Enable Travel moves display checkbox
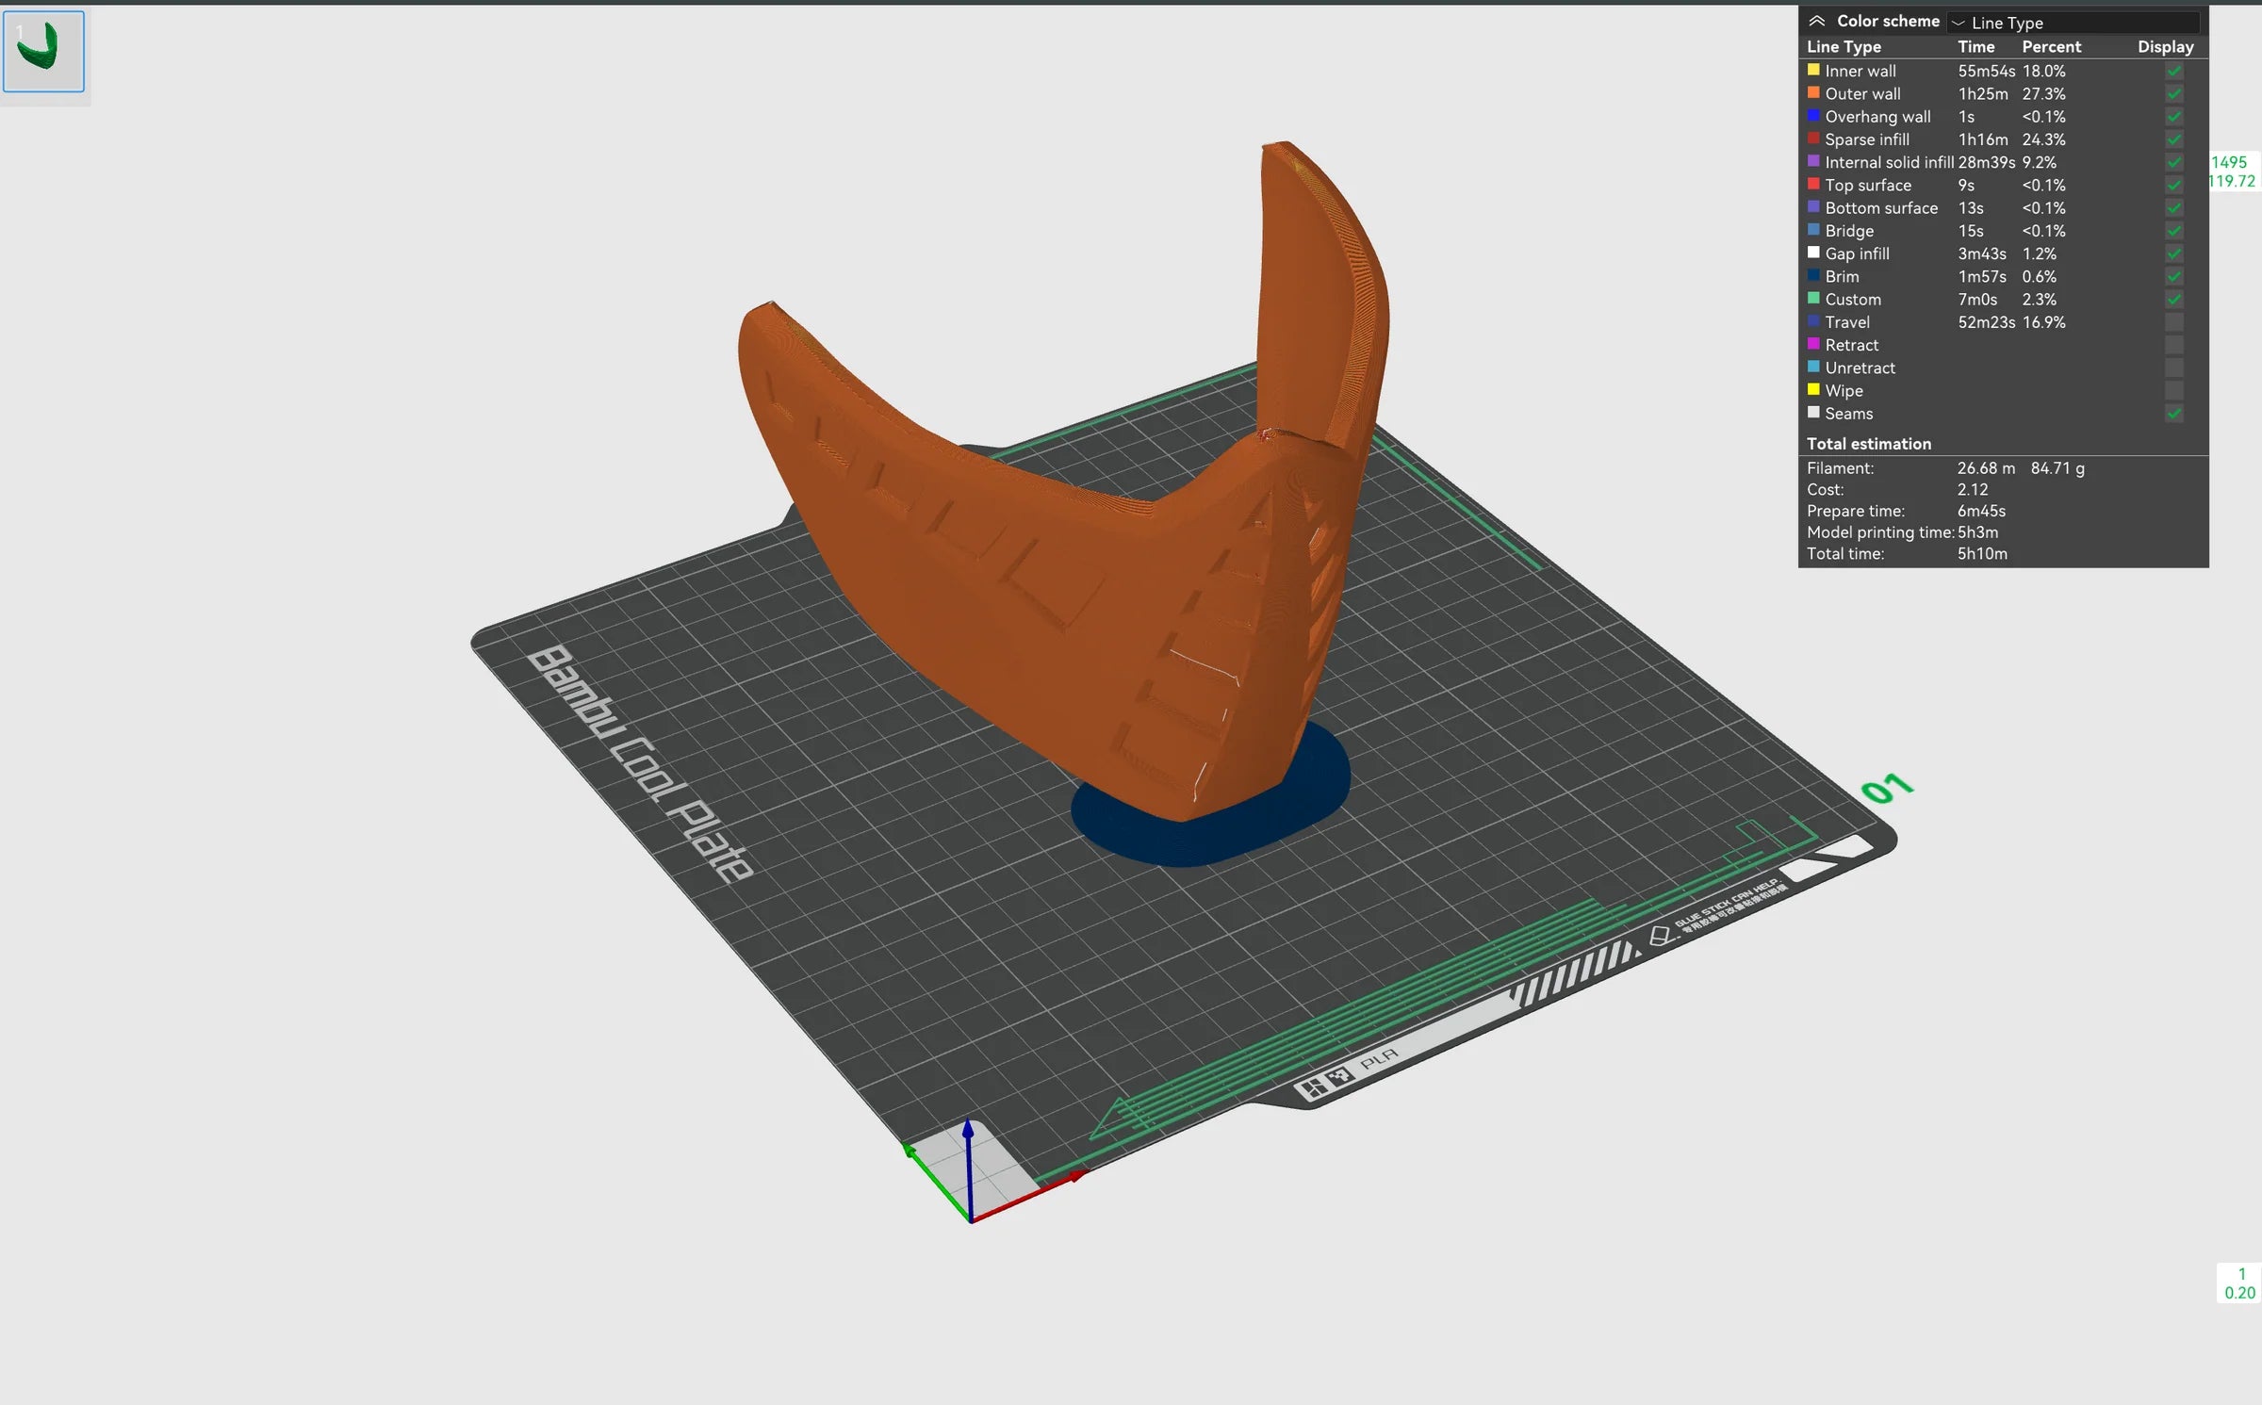This screenshot has height=1405, width=2262. [2173, 322]
